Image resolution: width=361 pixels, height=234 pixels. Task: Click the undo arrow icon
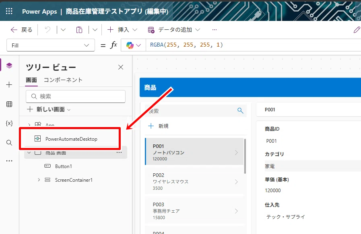tap(47, 30)
